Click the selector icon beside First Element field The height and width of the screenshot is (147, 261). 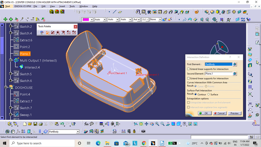(235, 64)
